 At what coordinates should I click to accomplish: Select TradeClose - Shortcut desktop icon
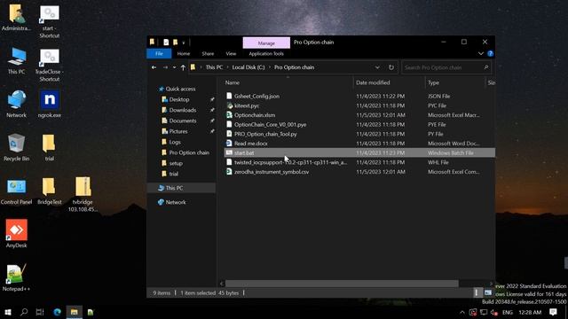50,65
